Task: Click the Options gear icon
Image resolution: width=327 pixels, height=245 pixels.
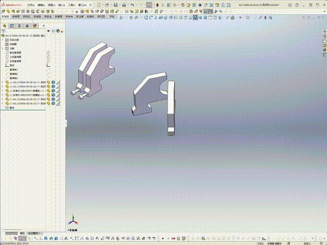Action: [175, 5]
